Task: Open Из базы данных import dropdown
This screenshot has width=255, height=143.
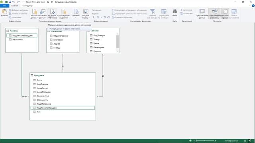Action: 34,14
